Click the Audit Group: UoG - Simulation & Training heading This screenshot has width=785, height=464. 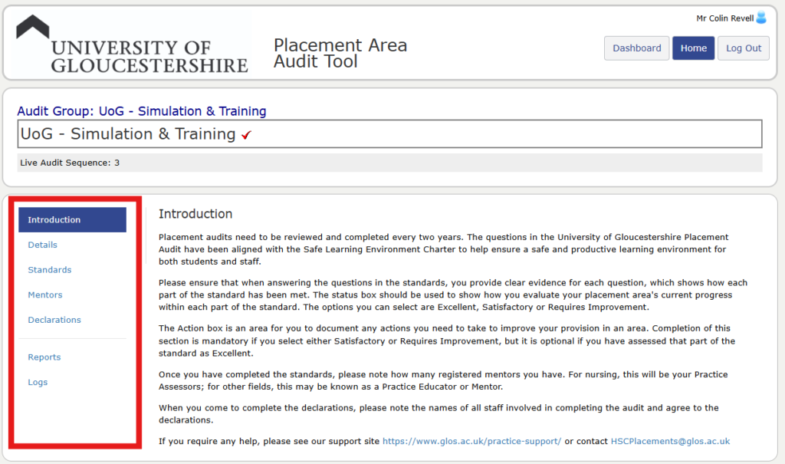click(x=142, y=110)
